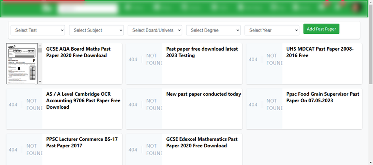Click the up arrow of AQA preview scrollbar
The height and width of the screenshot is (165, 373).
pyautogui.click(x=40, y=46)
